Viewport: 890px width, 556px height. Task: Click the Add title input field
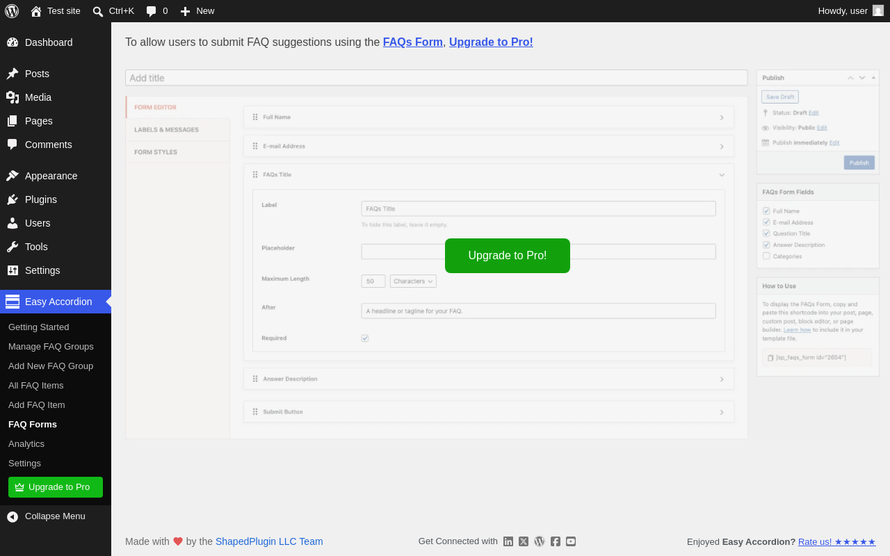tap(437, 78)
